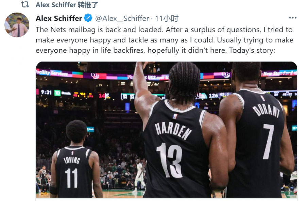This screenshot has width=306, height=201.
Task: Open the @Alex__Schiffer handle link
Action: point(122,19)
